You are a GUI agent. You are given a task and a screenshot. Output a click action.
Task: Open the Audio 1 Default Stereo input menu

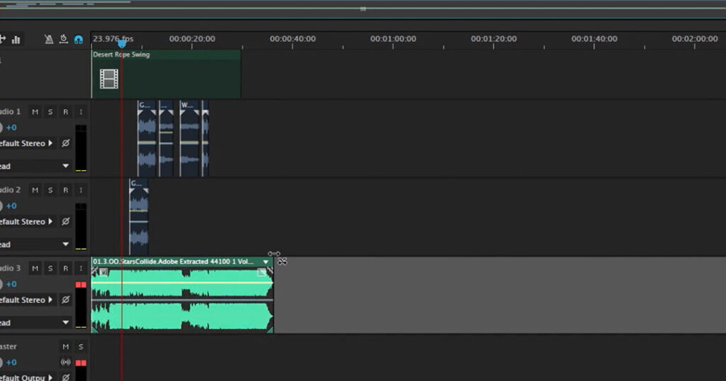click(x=50, y=143)
